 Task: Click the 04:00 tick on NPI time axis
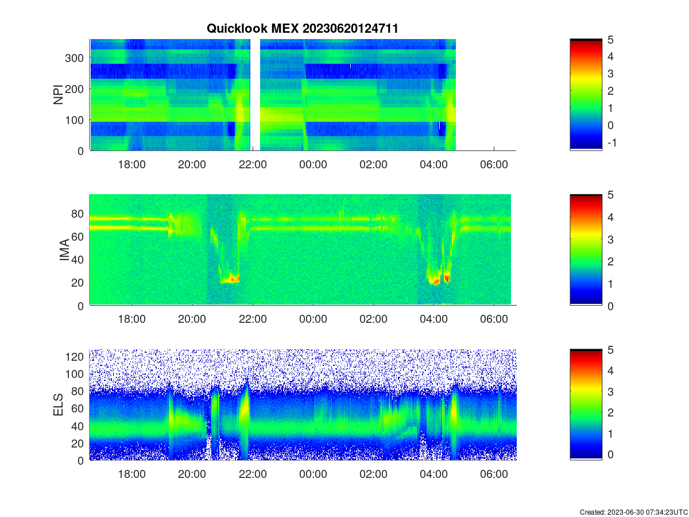click(433, 164)
